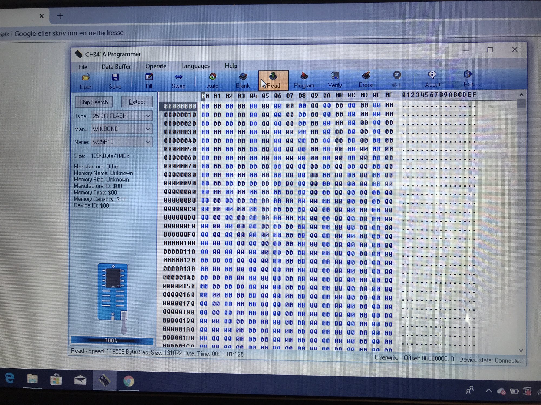Show hidden system tray icons chevron
Screen dimensions: 541x405
pos(489,390)
